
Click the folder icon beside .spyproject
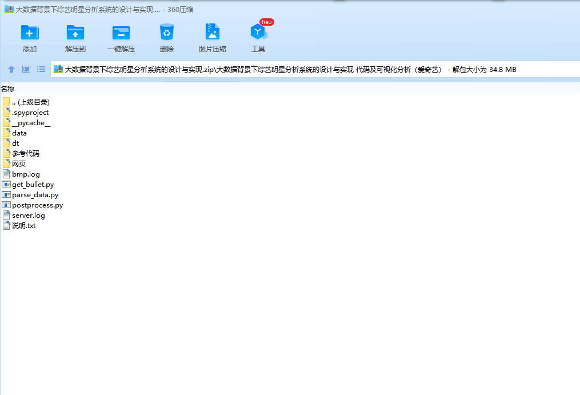click(x=6, y=112)
